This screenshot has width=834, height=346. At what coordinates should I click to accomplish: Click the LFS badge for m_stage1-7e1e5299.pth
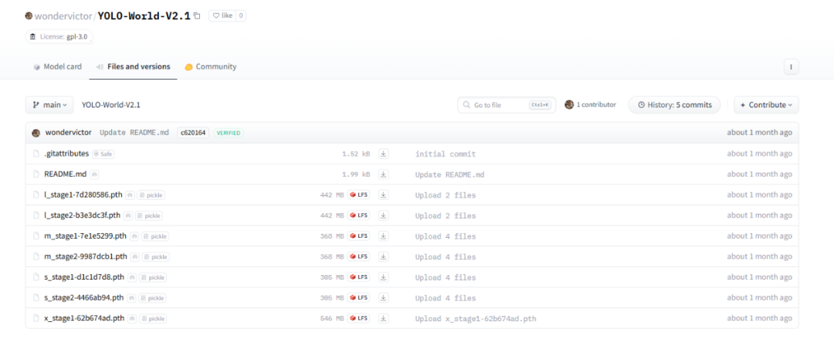click(x=358, y=236)
